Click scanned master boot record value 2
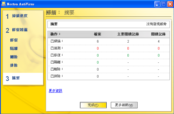Viewport: 174px width, 114px height. (x=128, y=41)
